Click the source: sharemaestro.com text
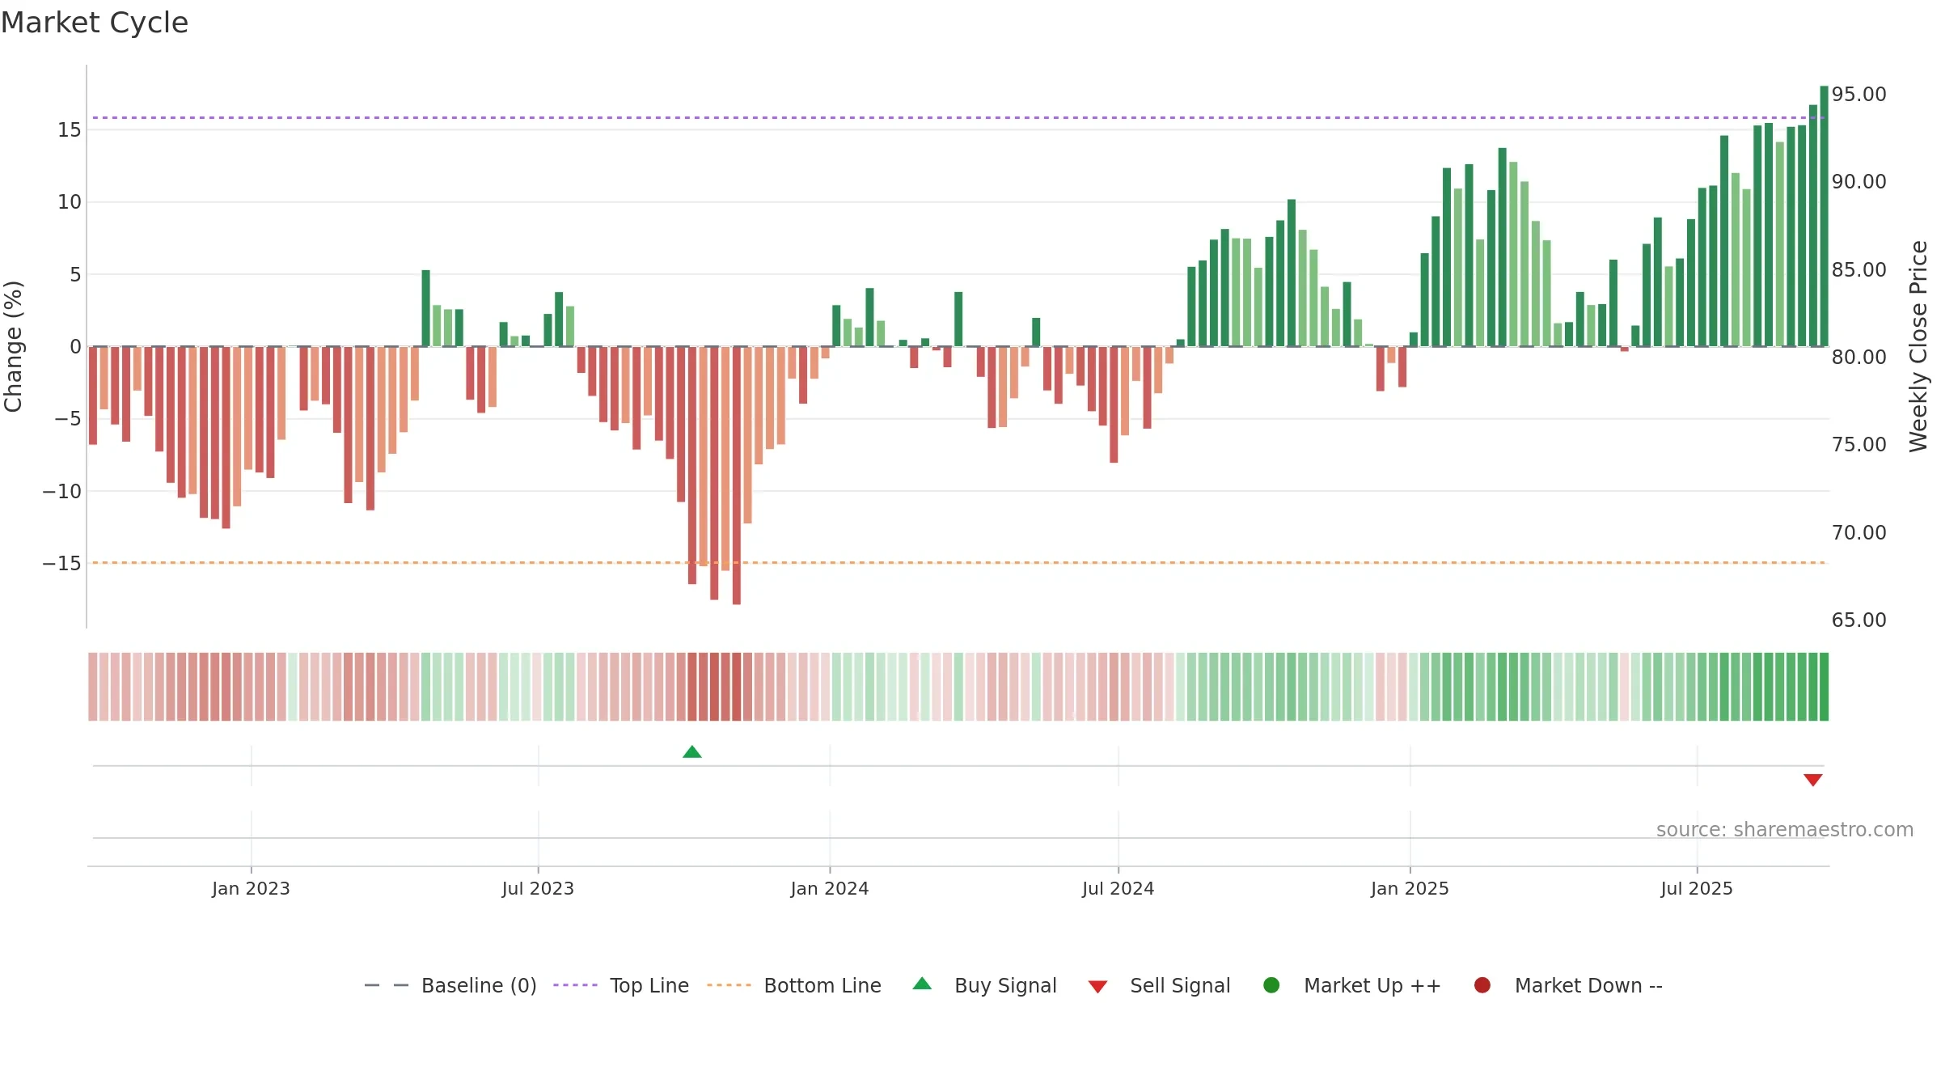 coord(1785,830)
